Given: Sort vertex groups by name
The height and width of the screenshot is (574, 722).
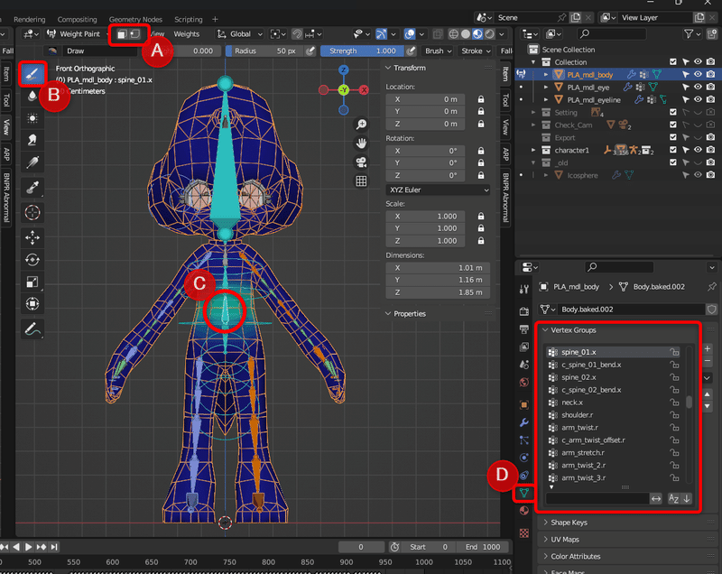Looking at the screenshot, I should coord(673,498).
